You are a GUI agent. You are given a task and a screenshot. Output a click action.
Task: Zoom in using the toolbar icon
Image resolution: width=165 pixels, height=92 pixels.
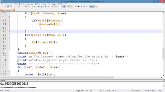(x=45, y=7)
